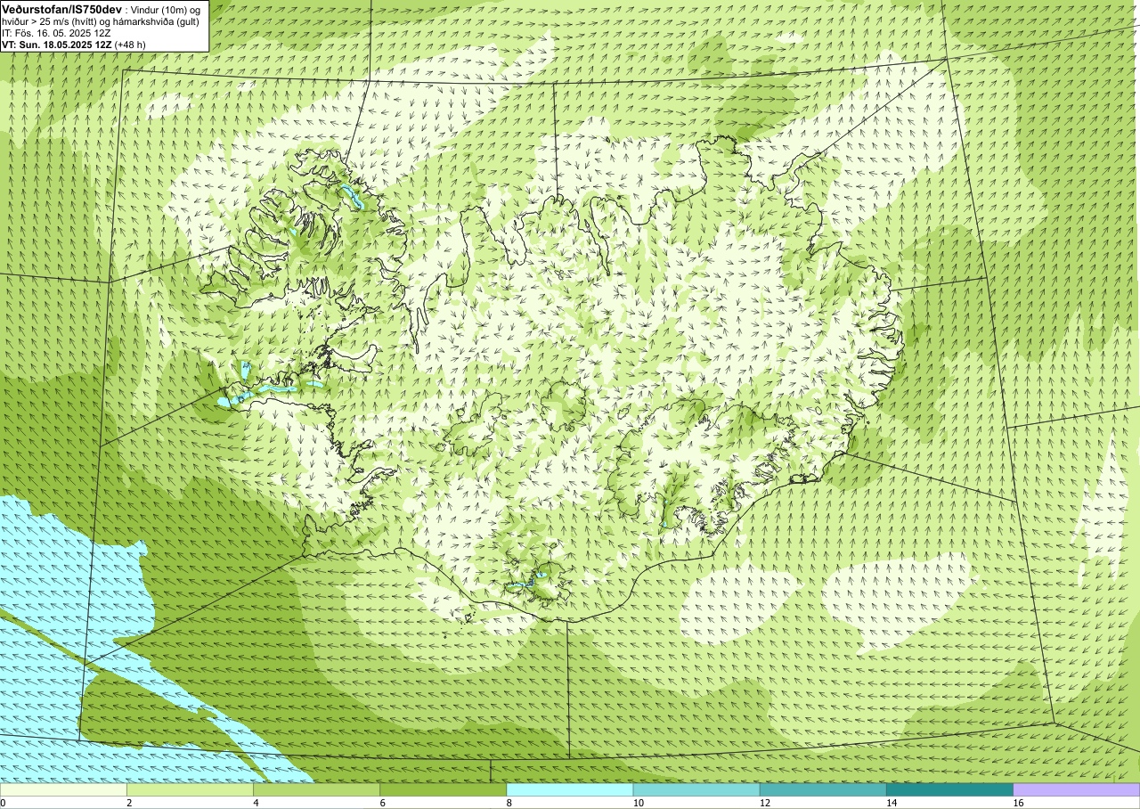Click the 'IT: Fös. 16. 05. 2025 12Z' line
Image resolution: width=1140 pixels, height=809 pixels.
[56, 32]
